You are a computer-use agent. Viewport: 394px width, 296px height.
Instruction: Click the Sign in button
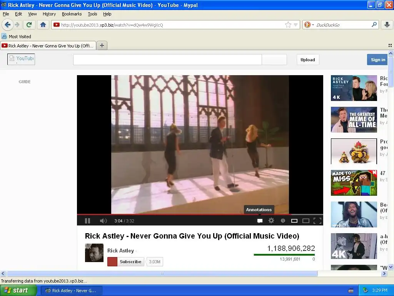pos(377,60)
